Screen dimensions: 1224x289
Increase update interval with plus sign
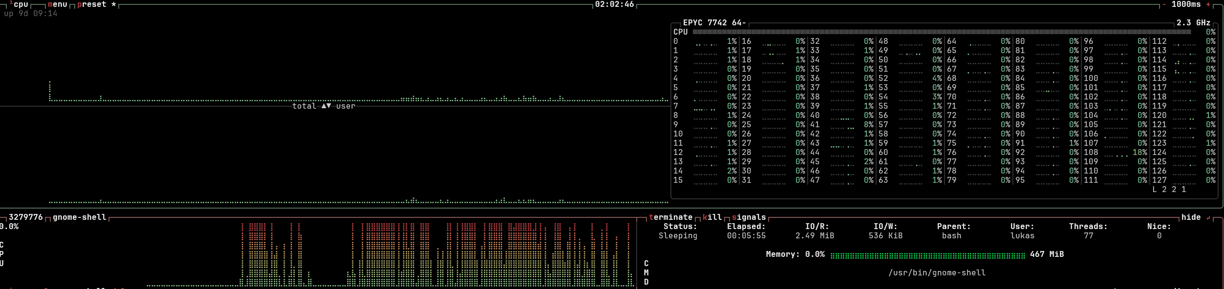[x=1208, y=4]
